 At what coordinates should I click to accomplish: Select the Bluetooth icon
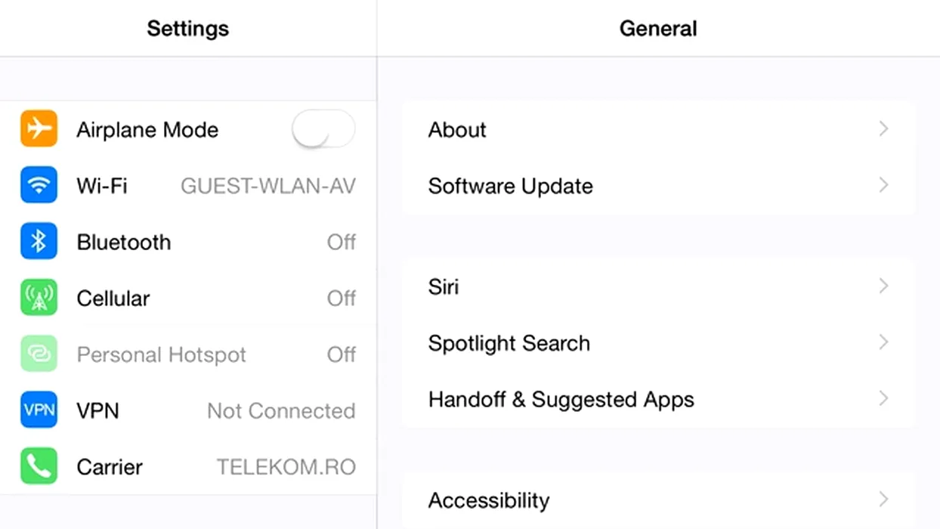click(x=39, y=242)
